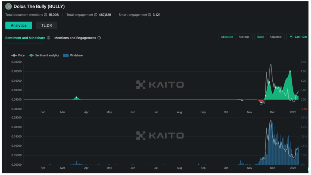This screenshot has width=311, height=175.
Task: Click the 1.5% mindshare axis label
Action: tap(304, 118)
